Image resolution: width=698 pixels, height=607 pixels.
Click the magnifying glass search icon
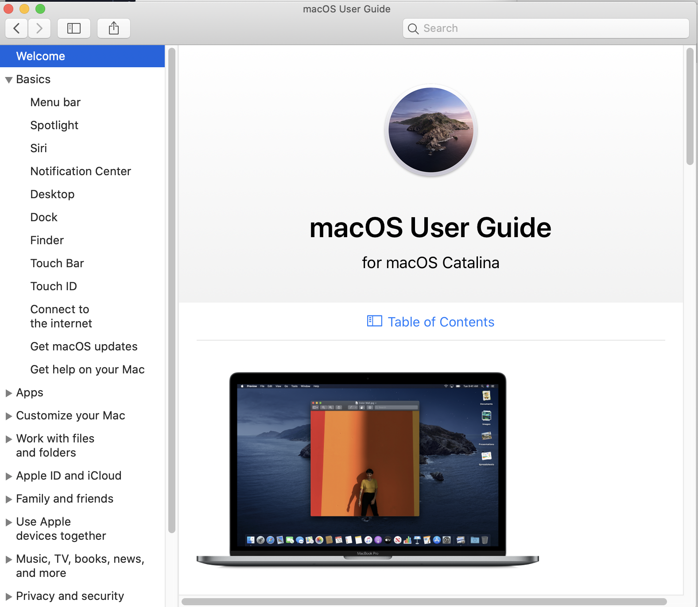(413, 29)
